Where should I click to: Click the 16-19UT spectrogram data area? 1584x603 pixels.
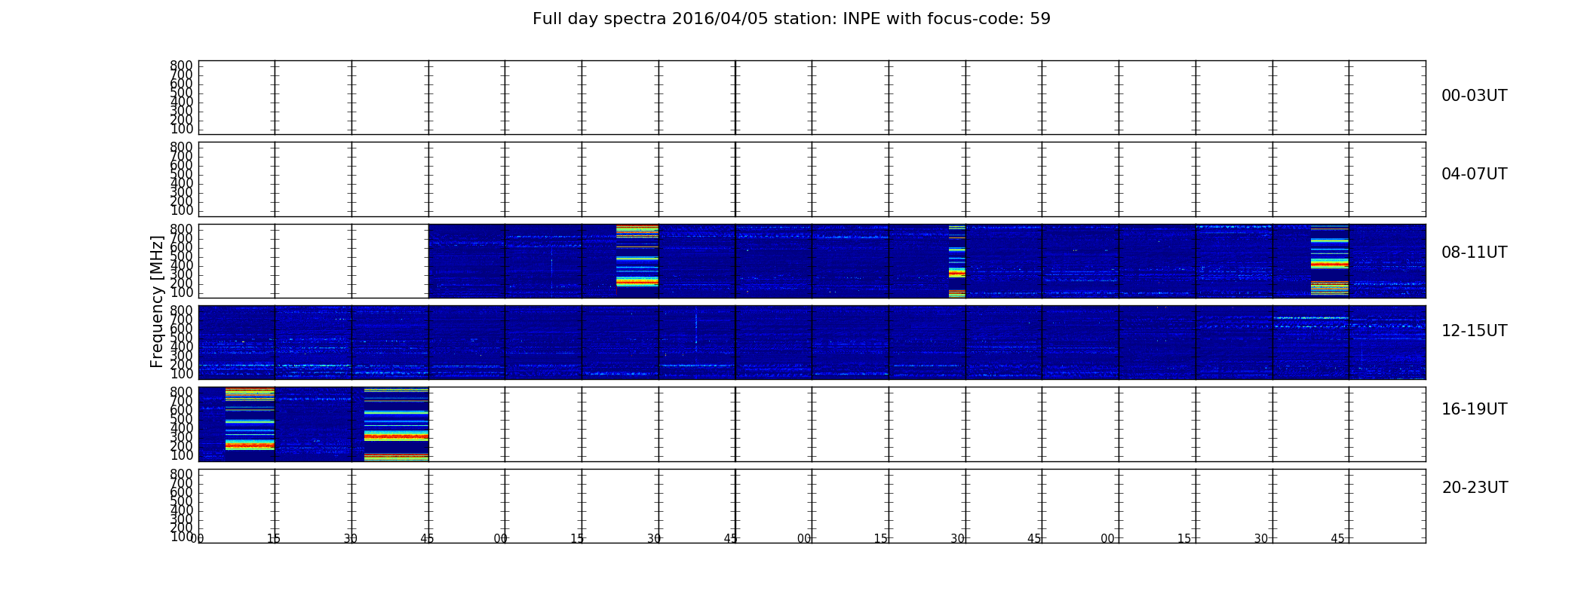coord(313,424)
